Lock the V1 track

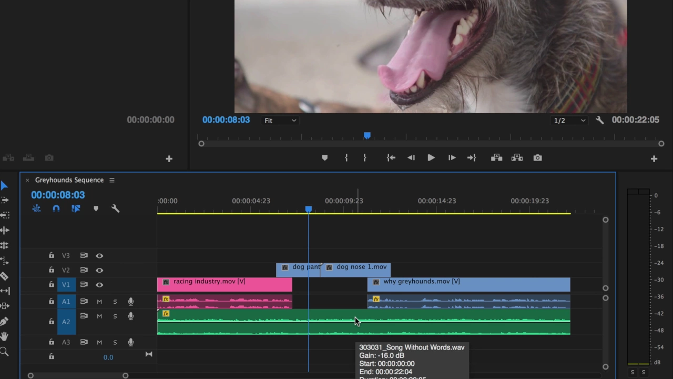pos(52,285)
